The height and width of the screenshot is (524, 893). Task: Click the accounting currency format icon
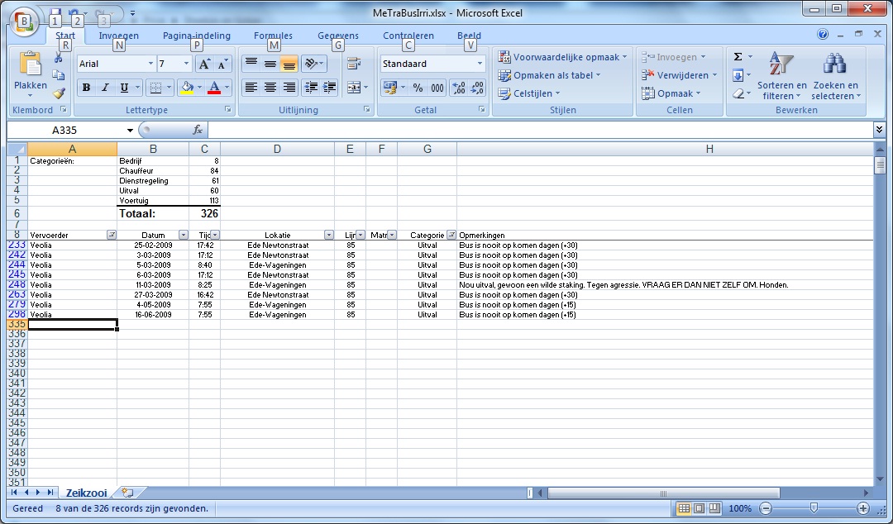click(390, 88)
